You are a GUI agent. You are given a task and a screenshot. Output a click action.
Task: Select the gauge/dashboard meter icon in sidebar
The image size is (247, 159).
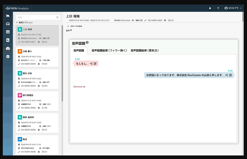tap(8, 48)
